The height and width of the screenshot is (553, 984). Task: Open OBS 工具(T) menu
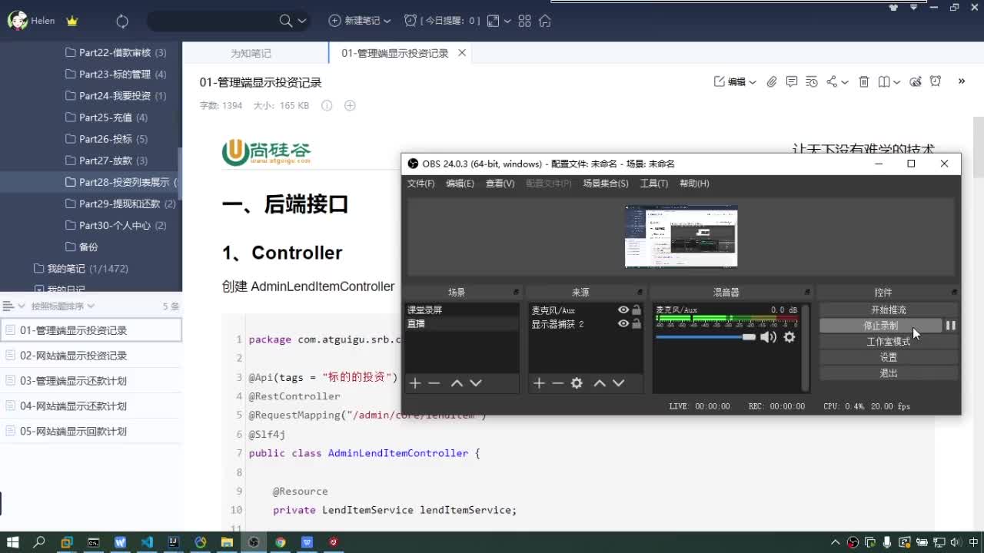(x=654, y=184)
